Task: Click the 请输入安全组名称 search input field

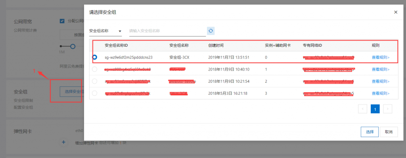Action: pos(168,31)
